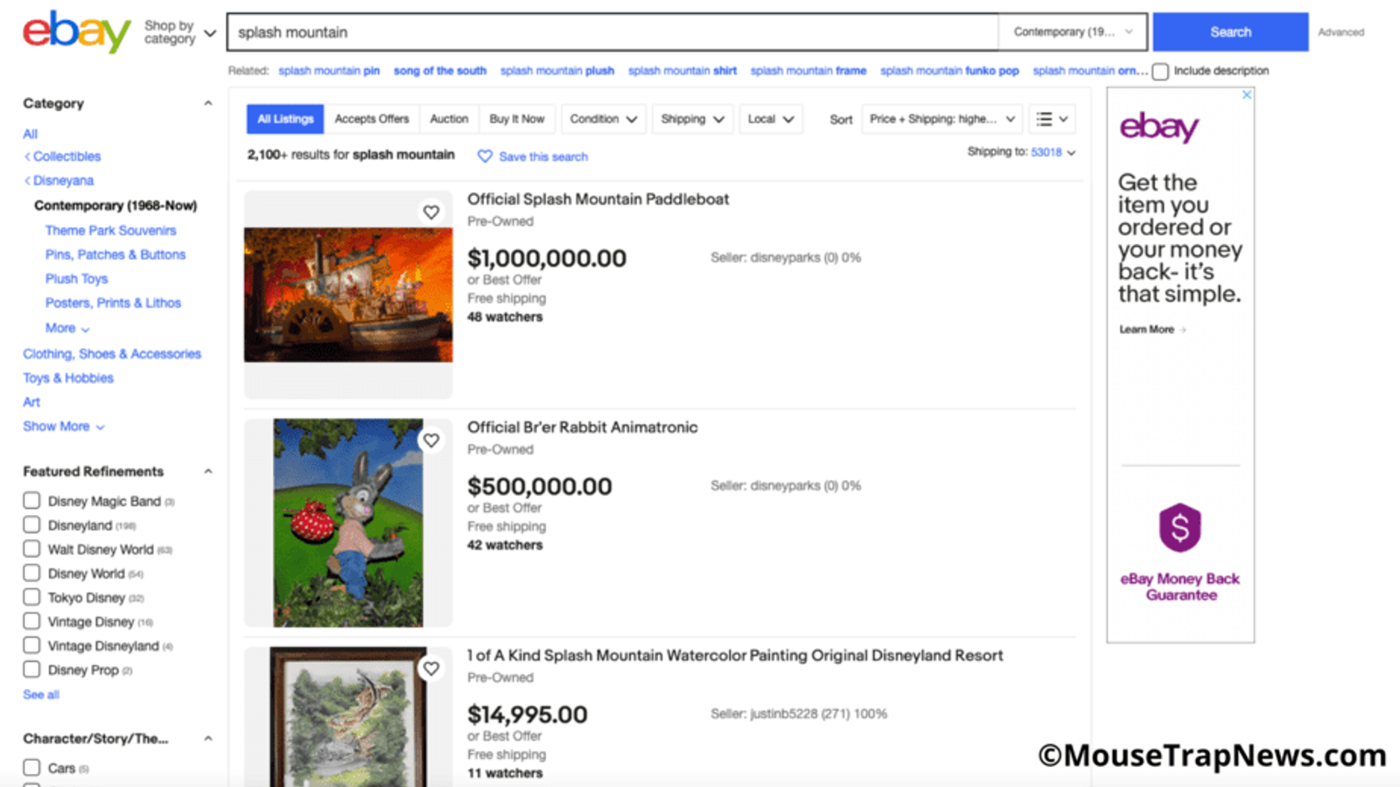Open the Watercolor Painting listing thumbnail
Screen dimensions: 1400x787
[x=348, y=717]
